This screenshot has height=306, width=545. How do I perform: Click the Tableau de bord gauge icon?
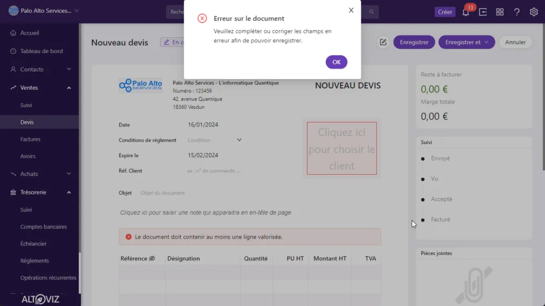pyautogui.click(x=13, y=51)
